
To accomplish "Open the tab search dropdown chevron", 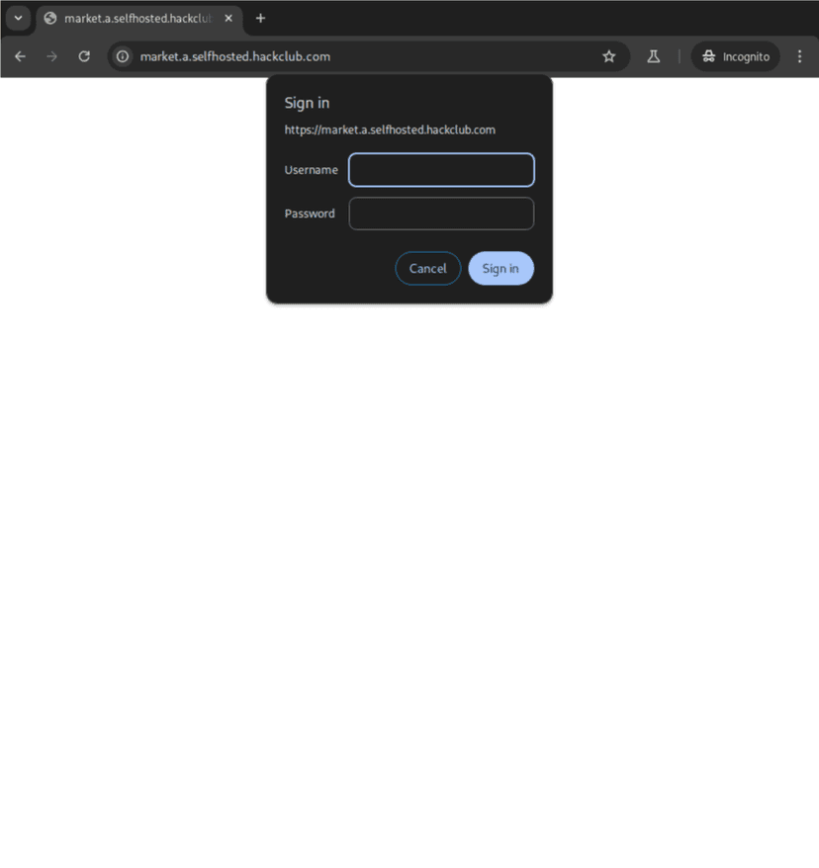I will click(x=18, y=18).
